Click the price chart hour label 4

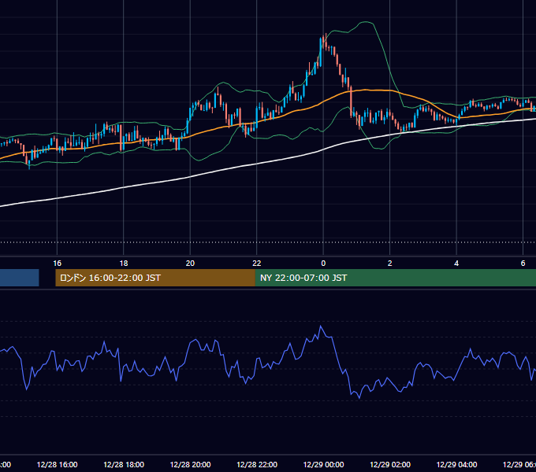tap(456, 264)
